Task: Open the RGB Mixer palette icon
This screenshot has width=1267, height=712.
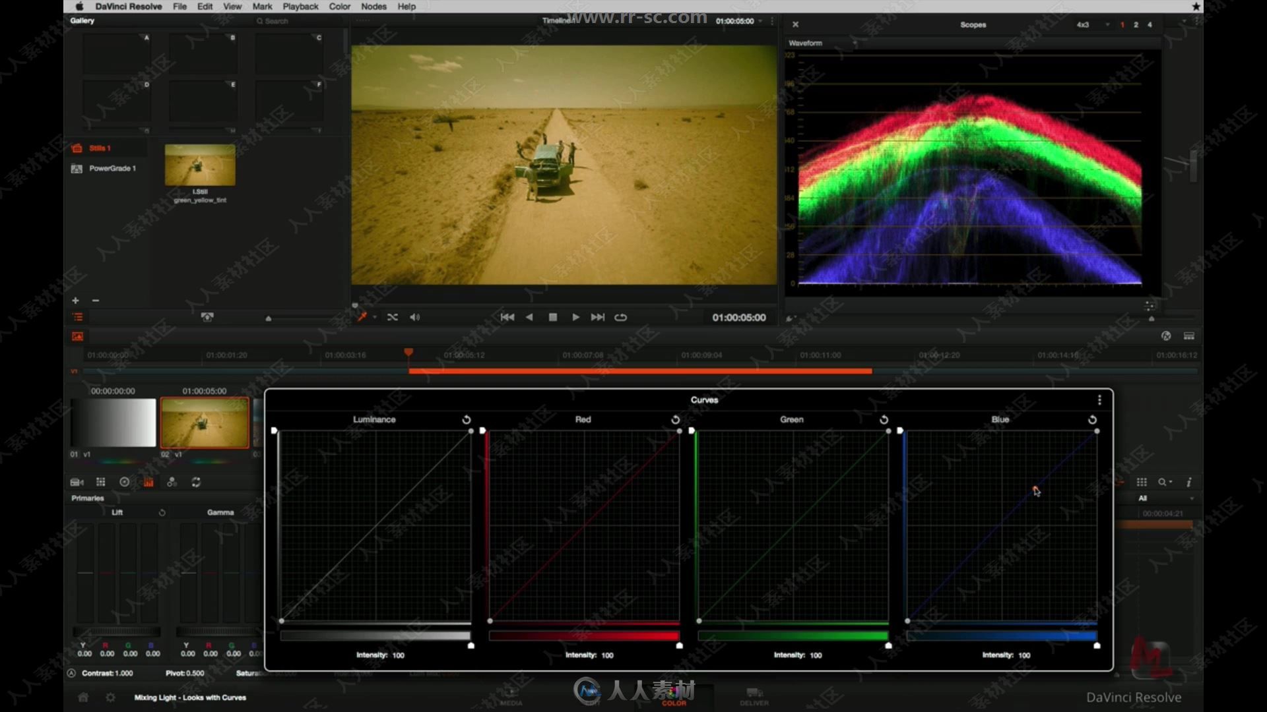Action: [172, 483]
